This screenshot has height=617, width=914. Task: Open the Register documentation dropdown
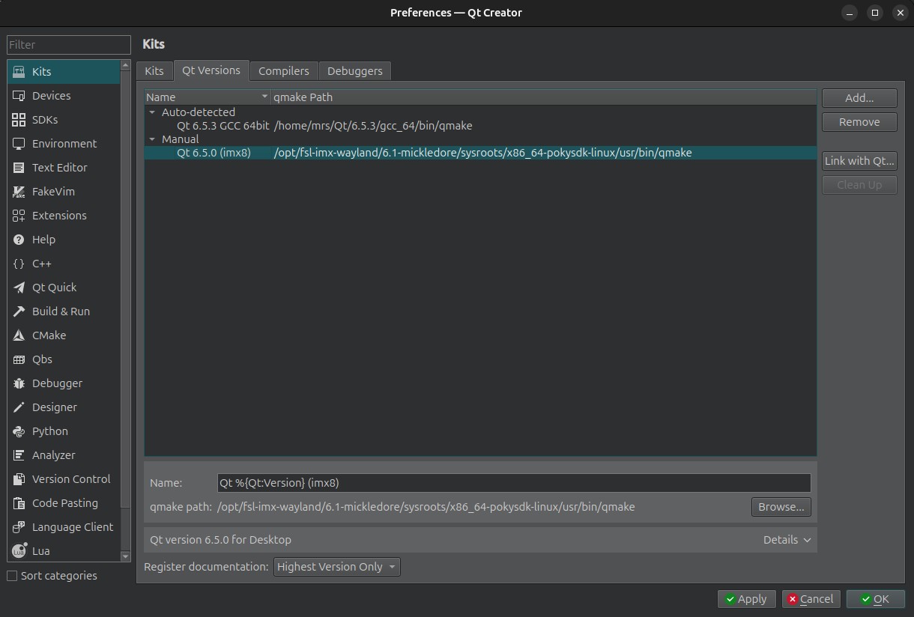tap(336, 567)
